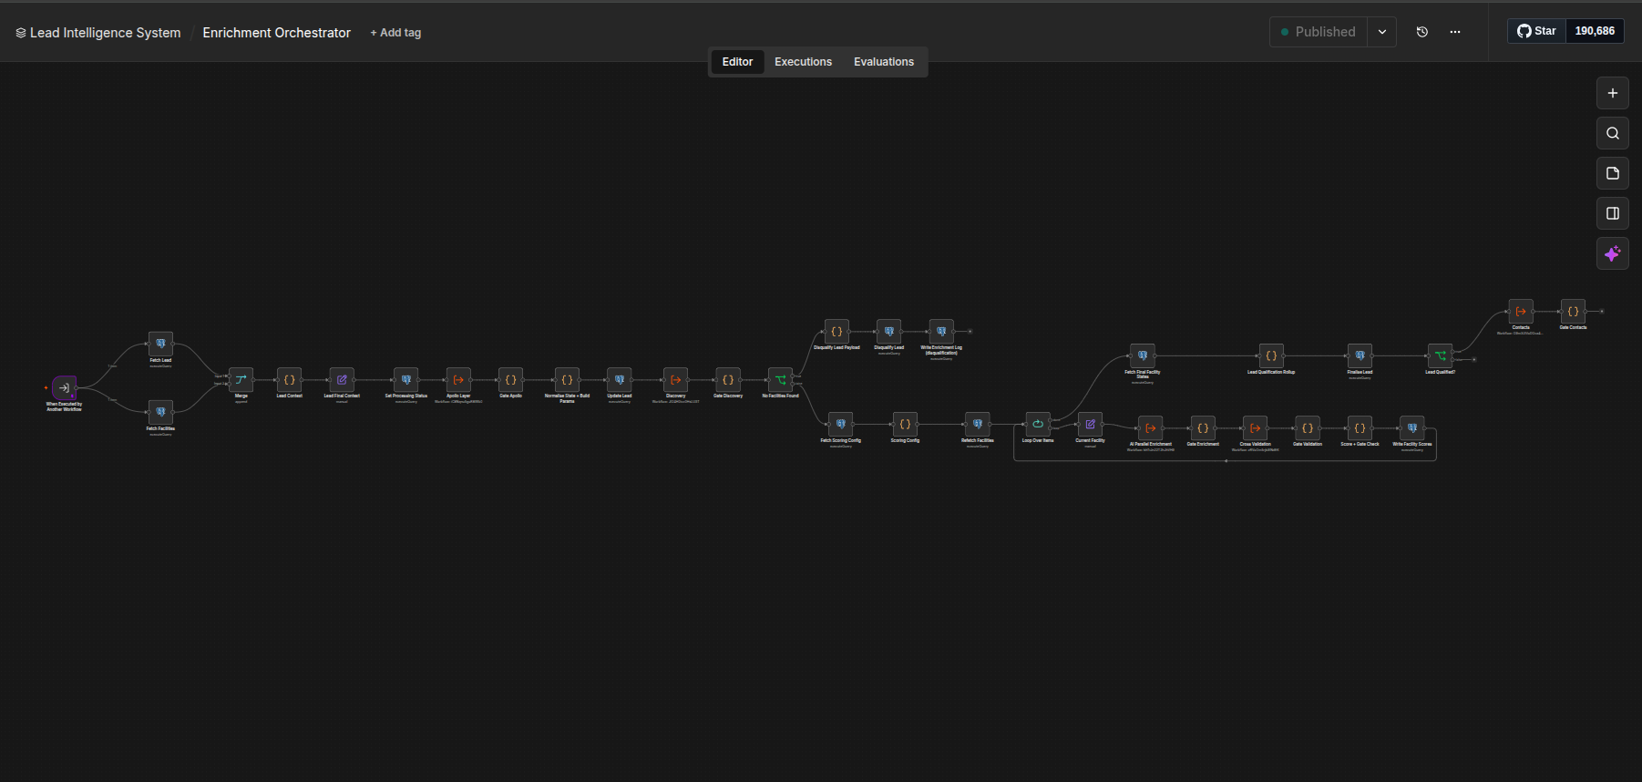Switch to the Evaluations tab
Viewport: 1642px width, 782px height.
click(884, 62)
